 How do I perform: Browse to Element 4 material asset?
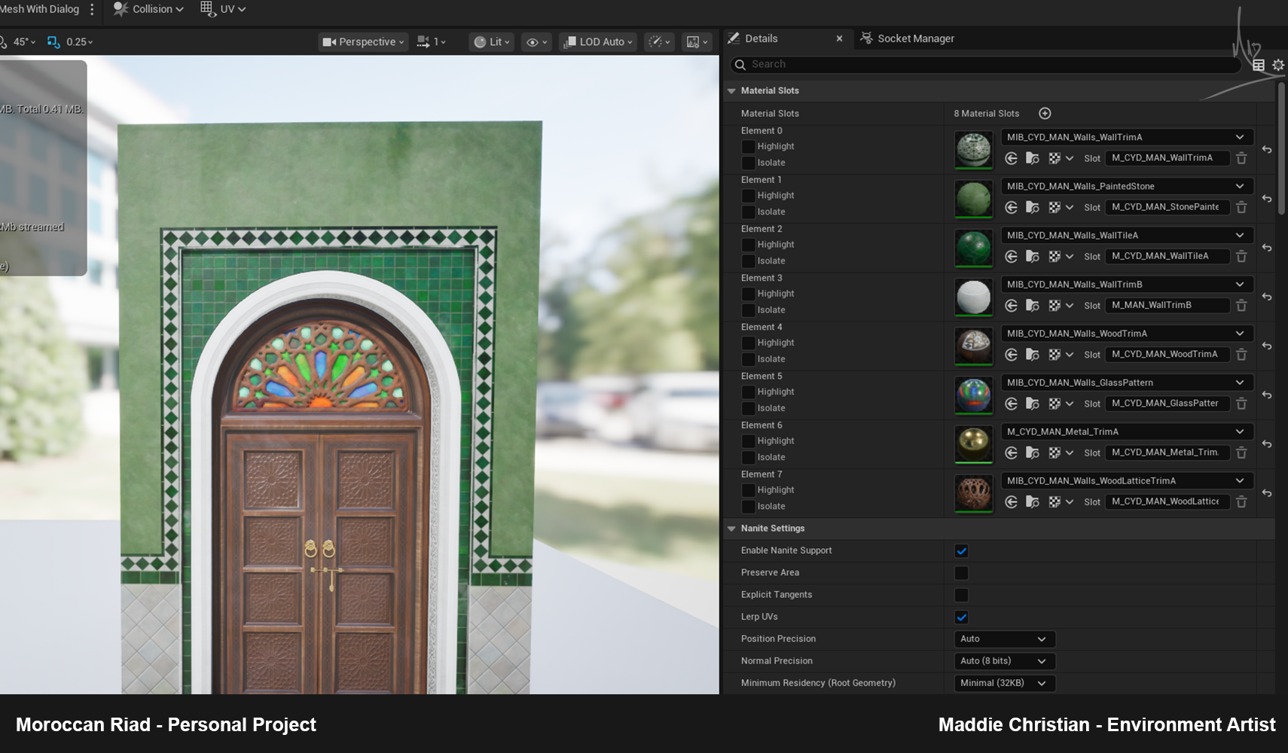(1033, 355)
